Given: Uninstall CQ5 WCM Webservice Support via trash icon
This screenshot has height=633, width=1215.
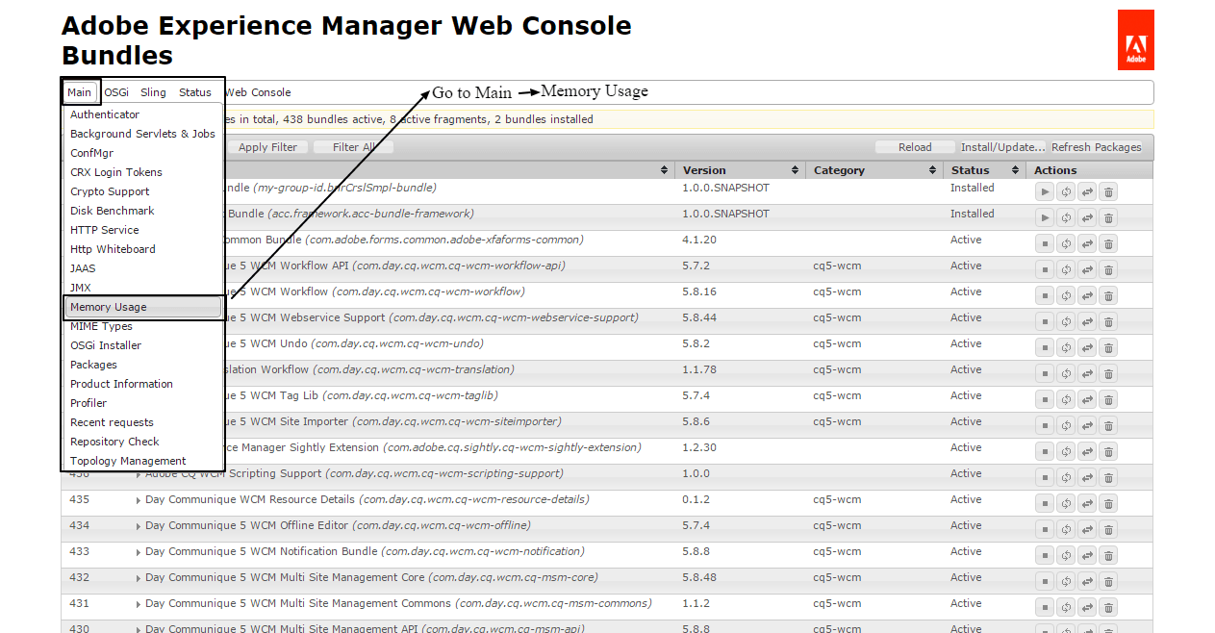Looking at the screenshot, I should pyautogui.click(x=1108, y=317).
